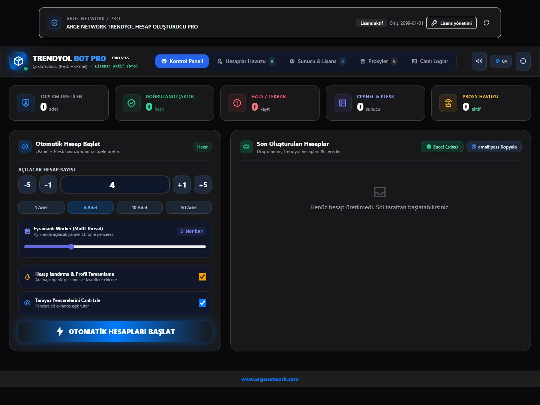This screenshot has height=405, width=540.
Task: Disable Hesap Isındırma & Profil Tamamlama checkbox
Action: (x=202, y=277)
